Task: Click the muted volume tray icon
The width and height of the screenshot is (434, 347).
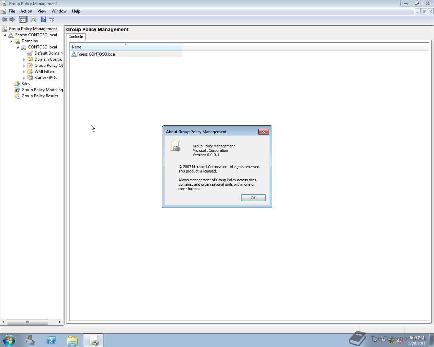Action: 400,341
